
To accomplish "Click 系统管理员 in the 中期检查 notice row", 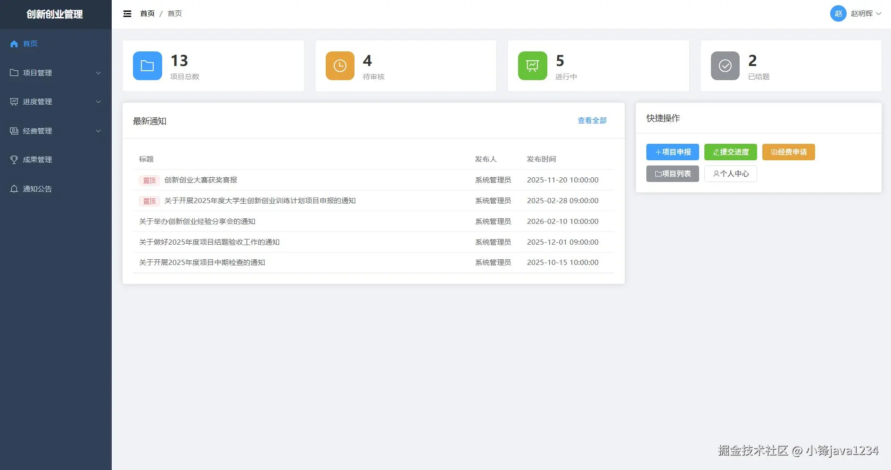I will pos(493,263).
